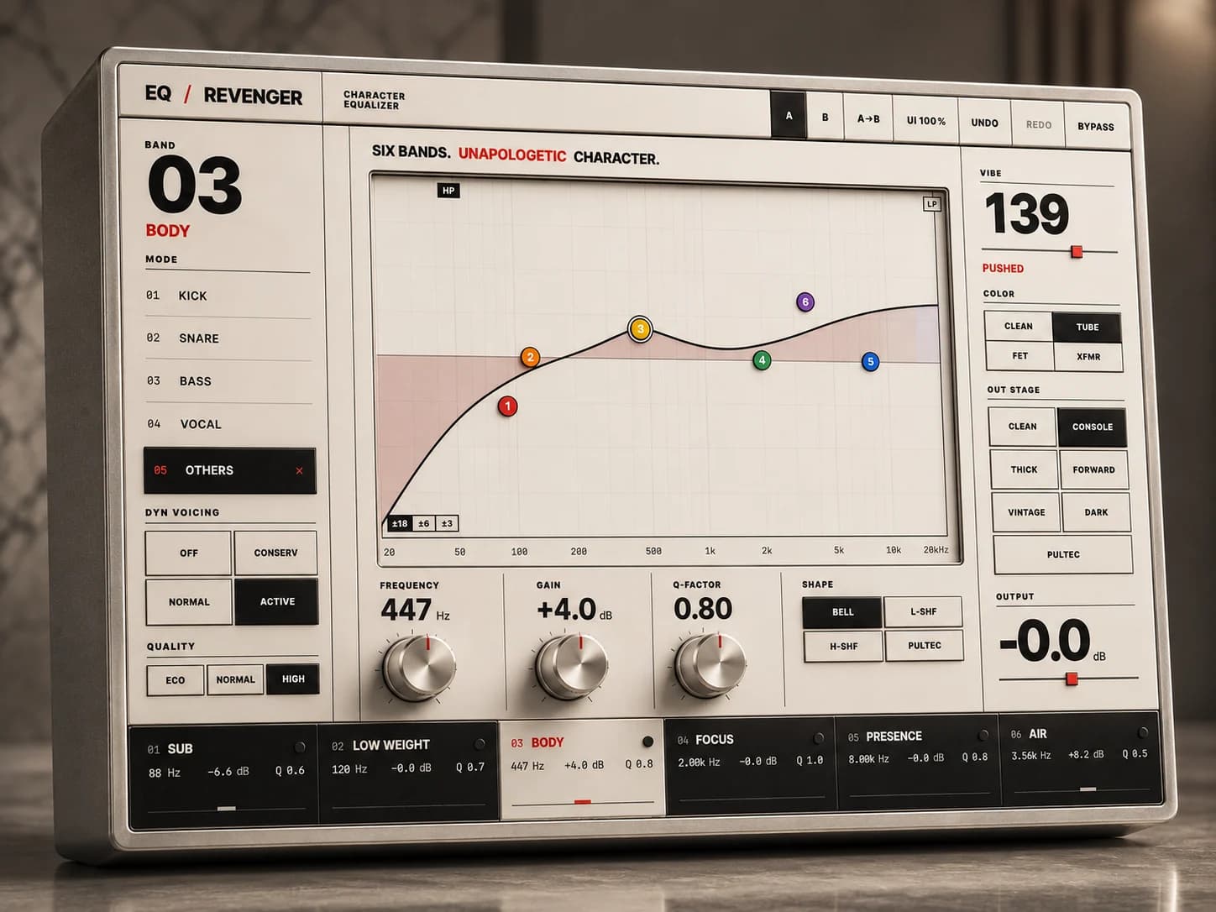Select the Bell shape
1216x912 pixels.
pos(842,612)
